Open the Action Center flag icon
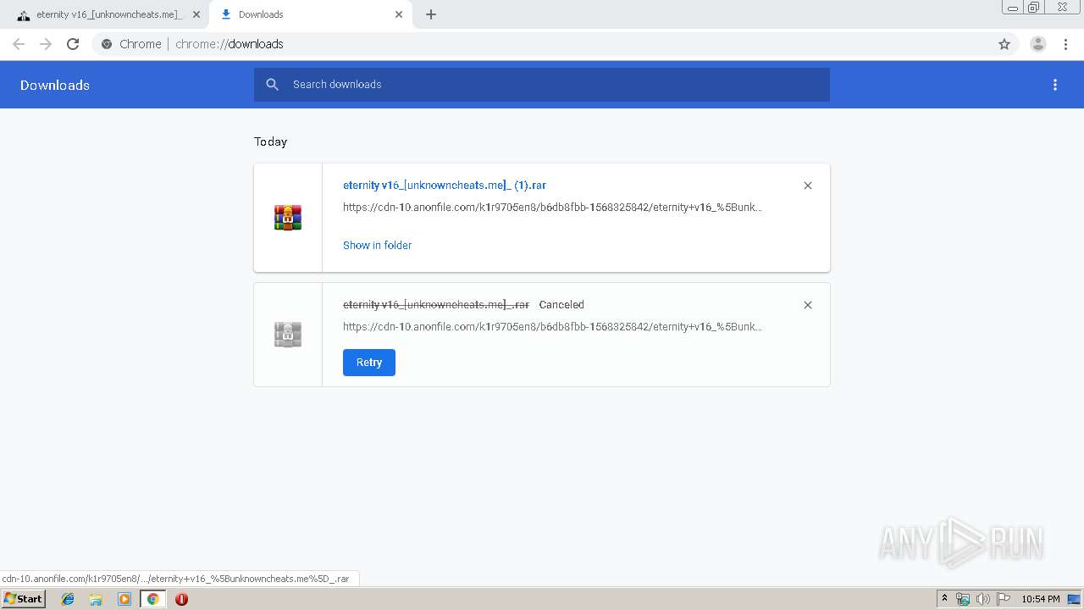The image size is (1084, 610). click(1004, 599)
